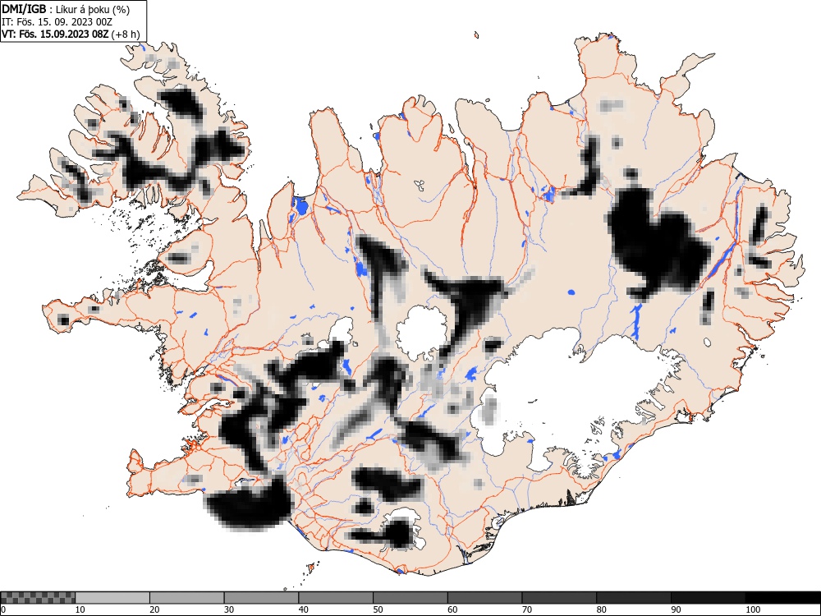The image size is (821, 616).
Task: Click the '(+8 h)' forecast offset text
Action: point(125,34)
